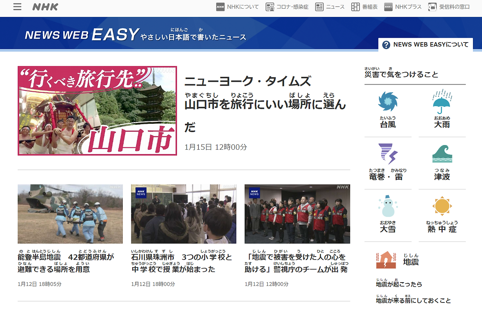
Task: Select the heavy snow snowman icon
Action: pyautogui.click(x=388, y=206)
